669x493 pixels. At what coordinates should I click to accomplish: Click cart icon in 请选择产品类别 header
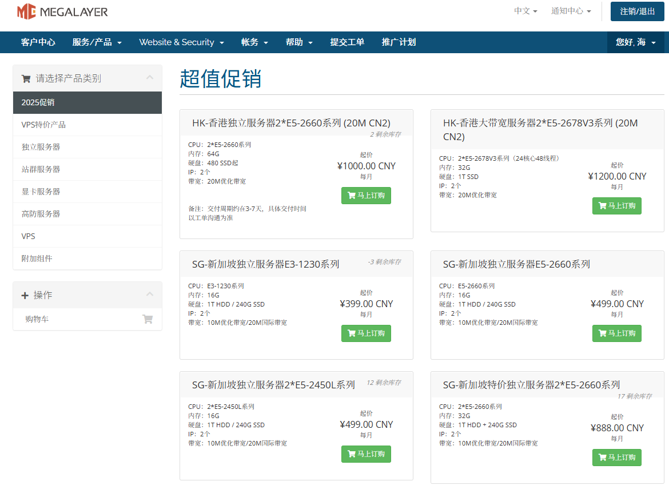point(26,79)
